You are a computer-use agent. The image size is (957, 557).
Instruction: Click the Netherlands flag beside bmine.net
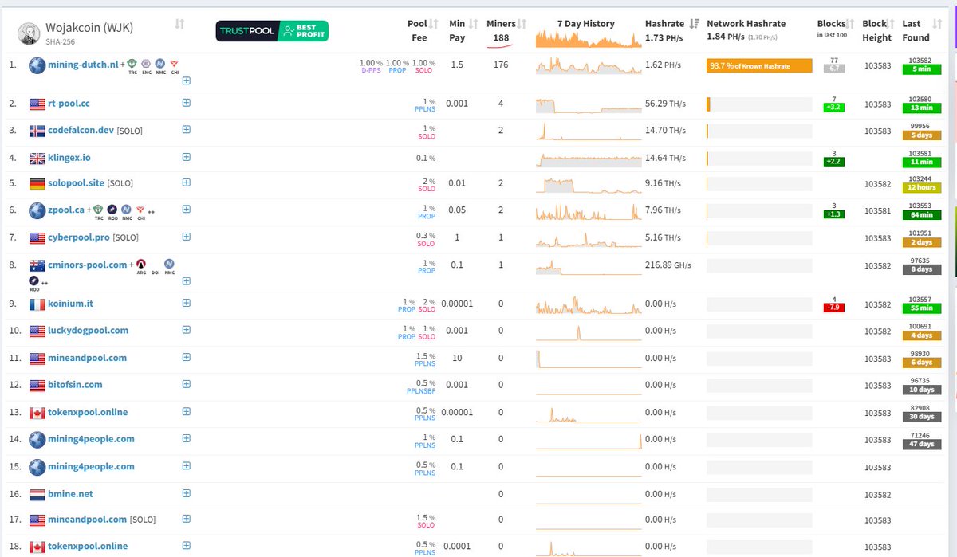pos(37,494)
